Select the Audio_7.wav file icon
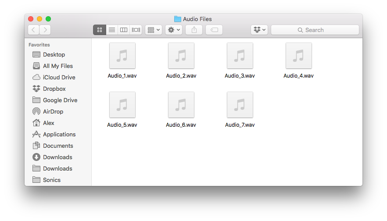 click(240, 105)
